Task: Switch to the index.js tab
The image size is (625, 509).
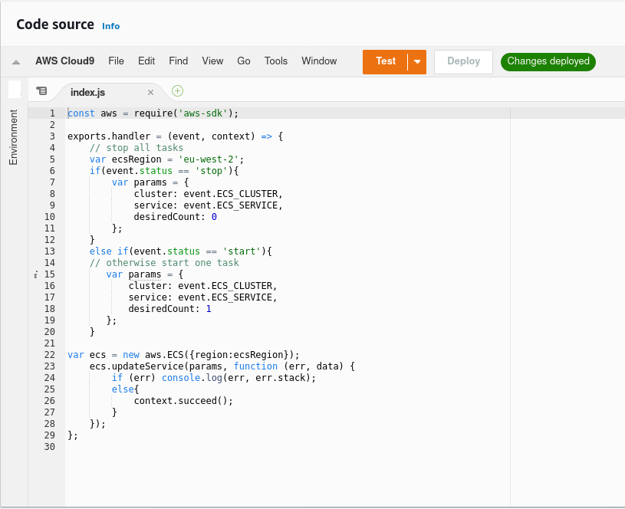Action: [87, 92]
